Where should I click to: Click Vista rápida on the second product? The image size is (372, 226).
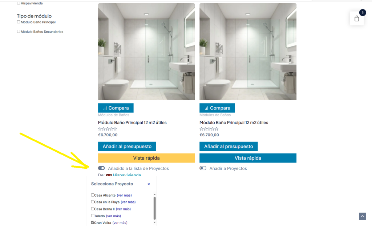pyautogui.click(x=248, y=158)
